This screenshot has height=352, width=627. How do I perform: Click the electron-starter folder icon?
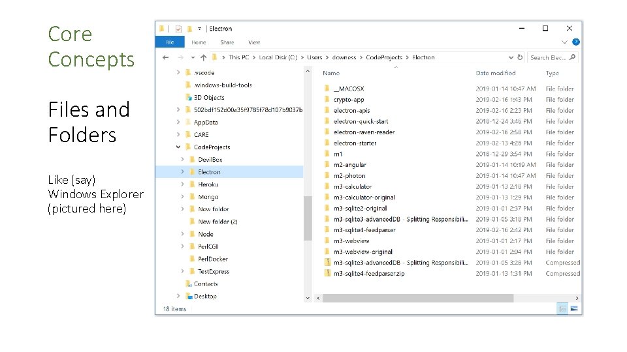tap(327, 143)
